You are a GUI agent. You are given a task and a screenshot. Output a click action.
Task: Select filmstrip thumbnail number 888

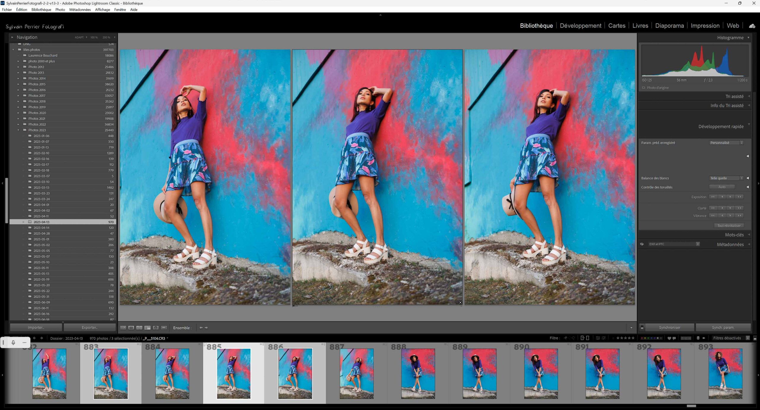[418, 373]
